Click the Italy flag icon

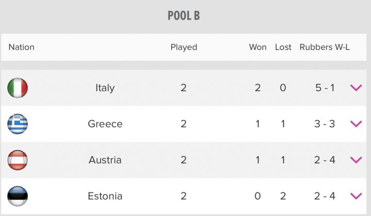pyautogui.click(x=18, y=88)
